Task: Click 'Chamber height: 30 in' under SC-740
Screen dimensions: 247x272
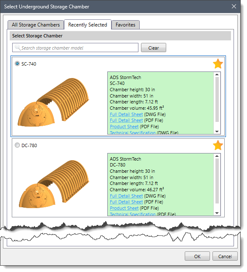Action: click(x=133, y=90)
